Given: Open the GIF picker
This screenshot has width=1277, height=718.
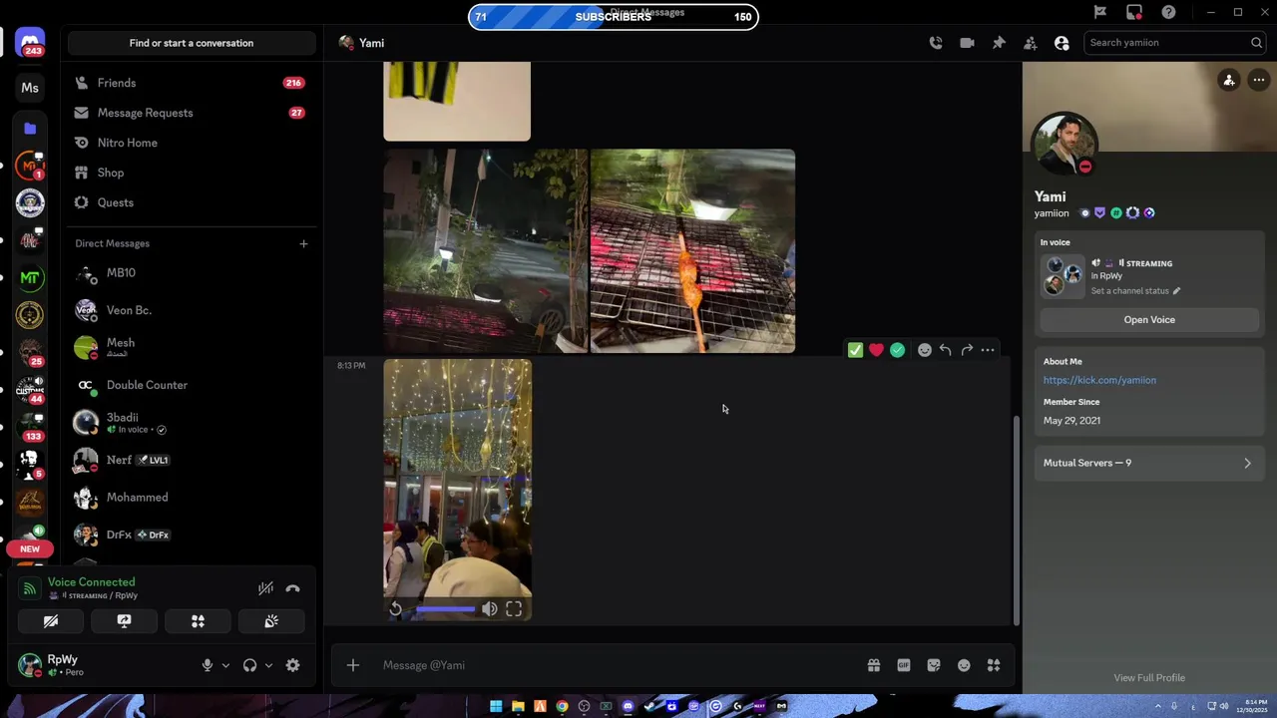Looking at the screenshot, I should pyautogui.click(x=904, y=665).
